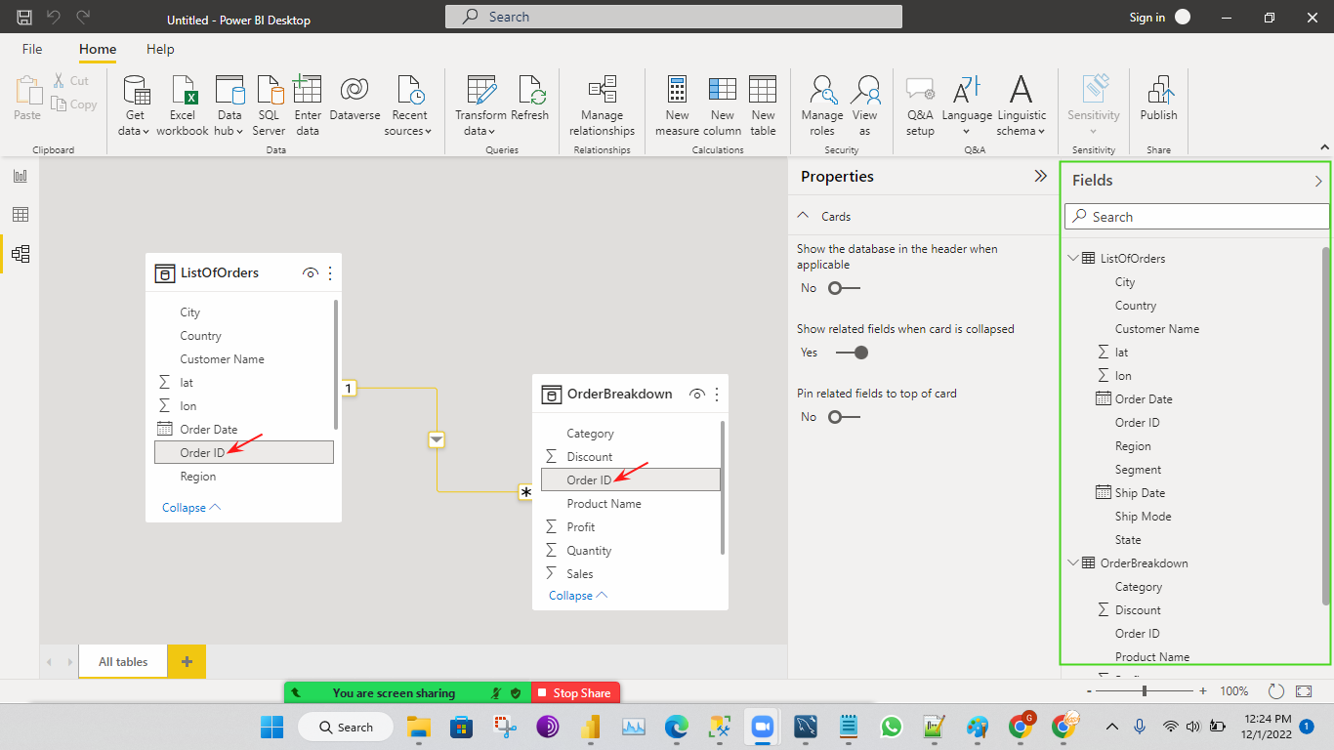Select Order ID in OrderBreakdown card
The width and height of the screenshot is (1334, 750).
point(631,479)
